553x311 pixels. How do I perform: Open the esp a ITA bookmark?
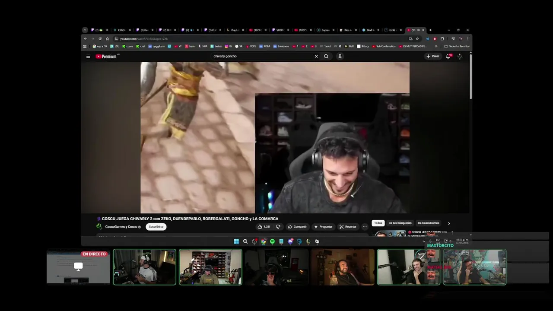pyautogui.click(x=100, y=46)
